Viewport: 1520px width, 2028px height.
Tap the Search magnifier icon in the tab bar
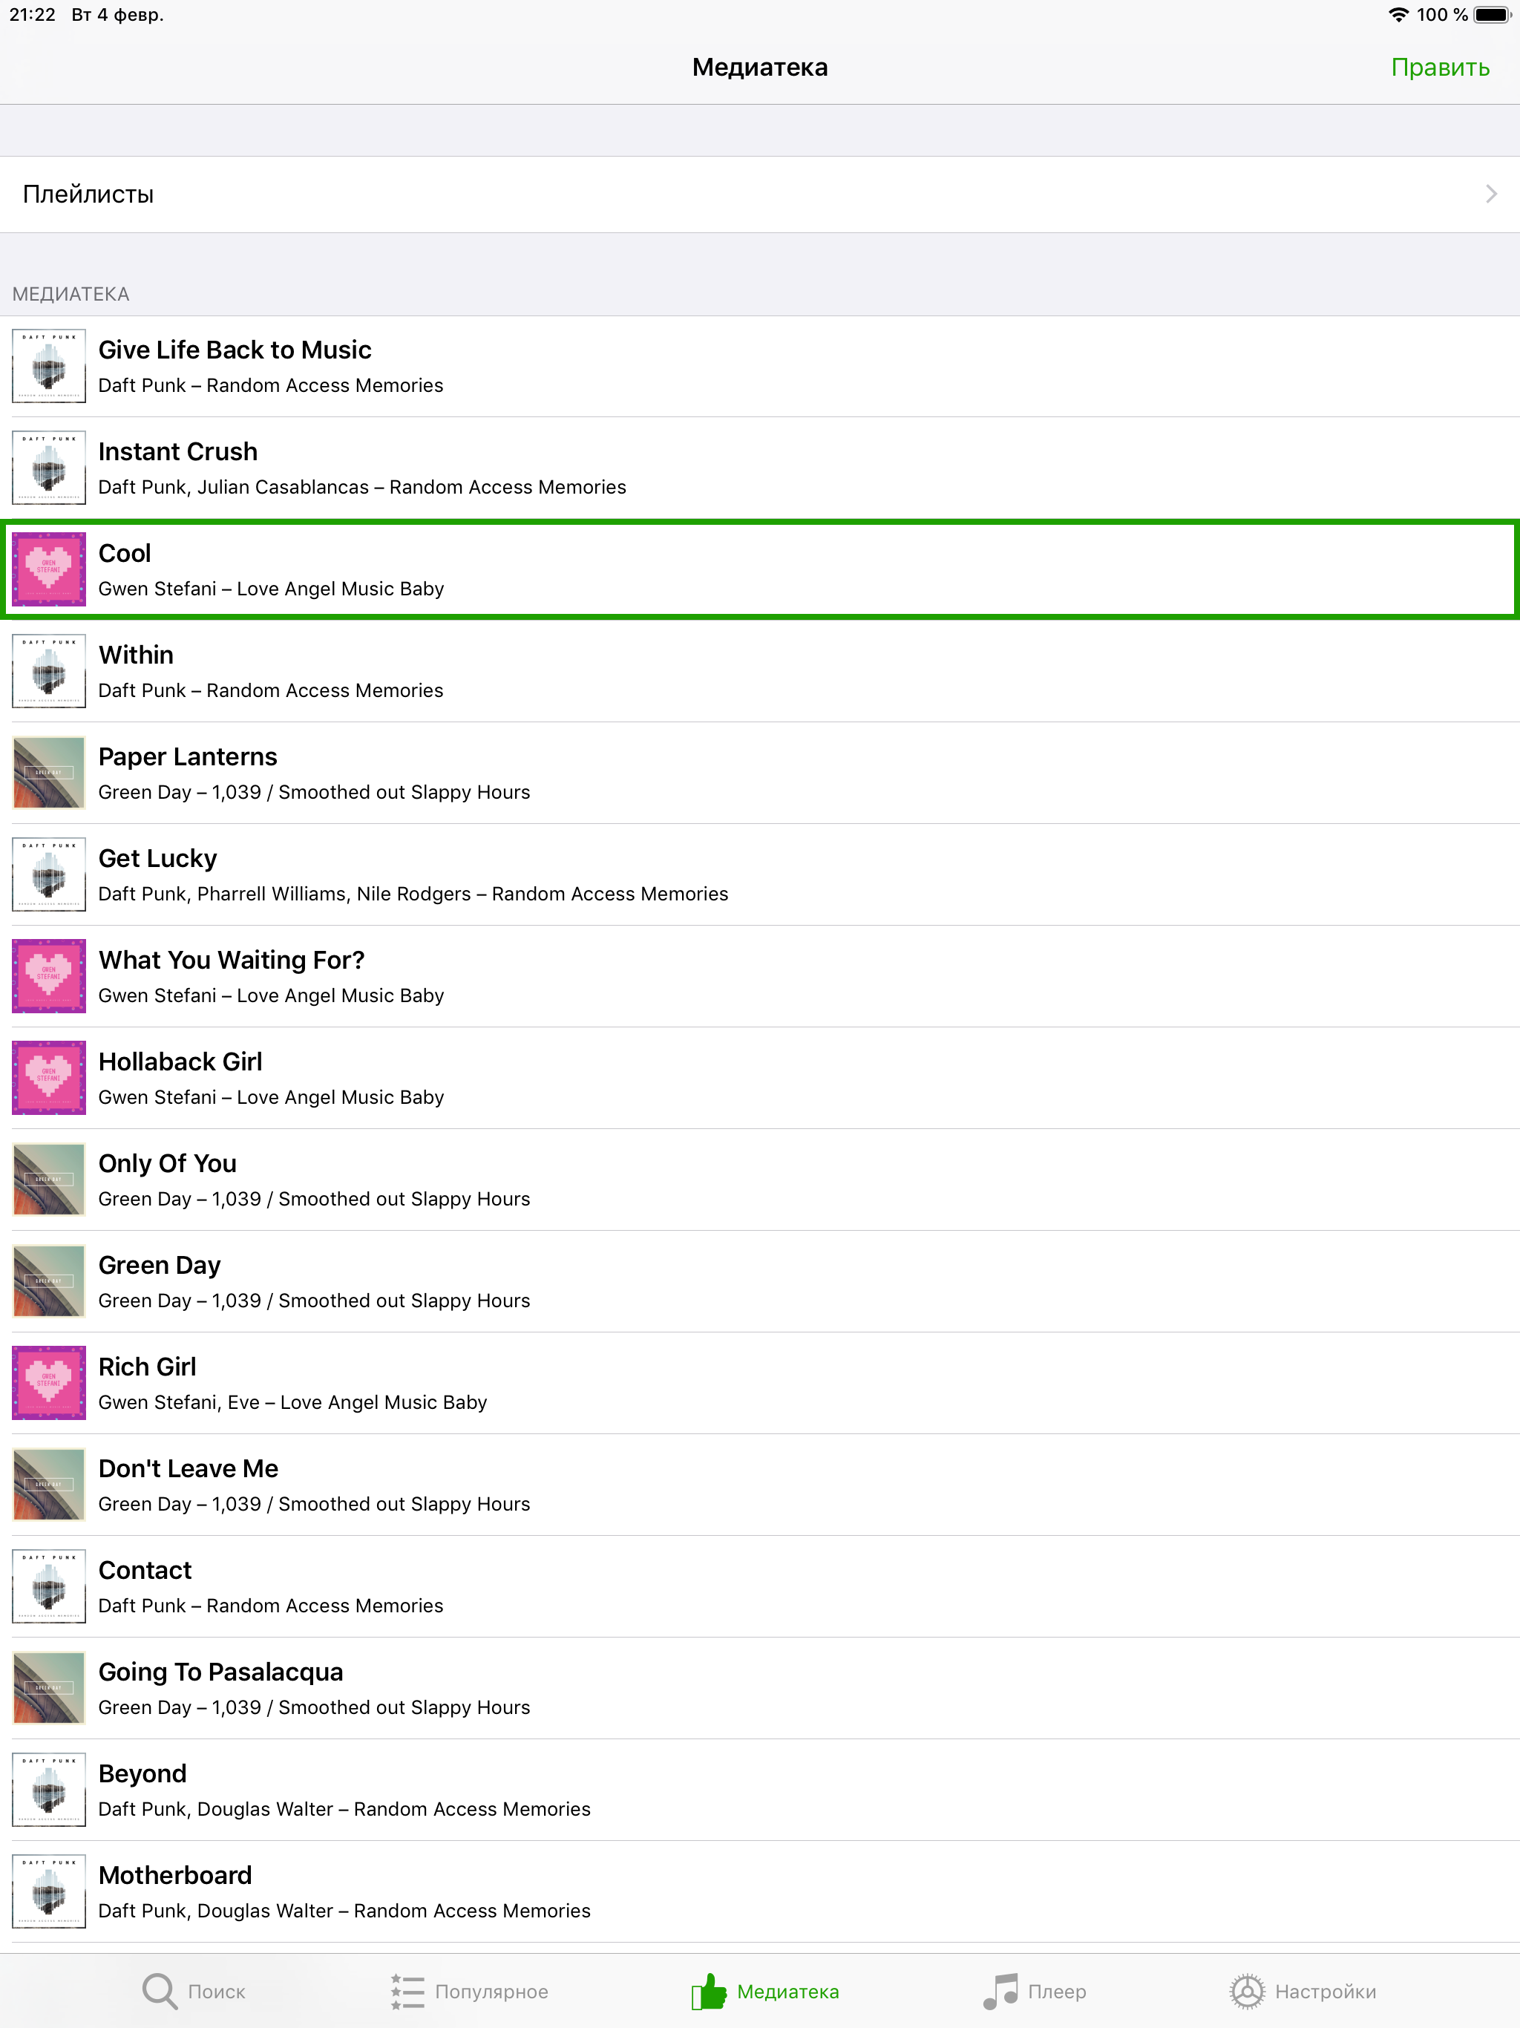(x=160, y=1990)
